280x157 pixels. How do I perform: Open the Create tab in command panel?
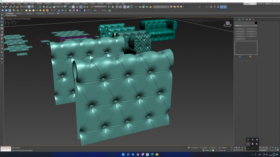click(236, 19)
